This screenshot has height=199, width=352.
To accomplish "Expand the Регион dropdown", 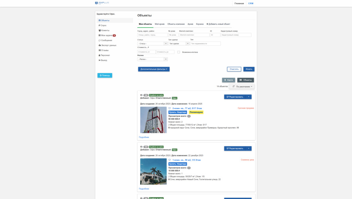I will click(x=152, y=59).
